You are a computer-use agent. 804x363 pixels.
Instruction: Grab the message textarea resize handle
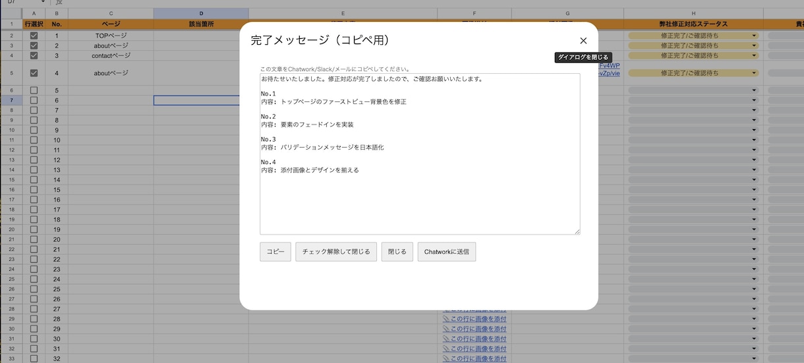pyautogui.click(x=577, y=231)
